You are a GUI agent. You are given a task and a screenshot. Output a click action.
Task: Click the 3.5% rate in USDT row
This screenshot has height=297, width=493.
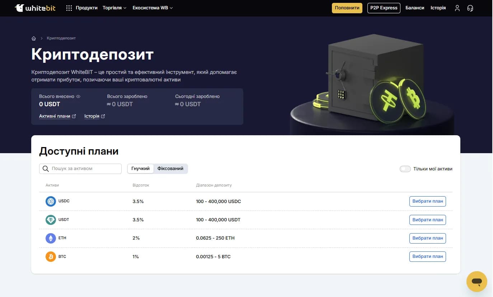point(138,220)
